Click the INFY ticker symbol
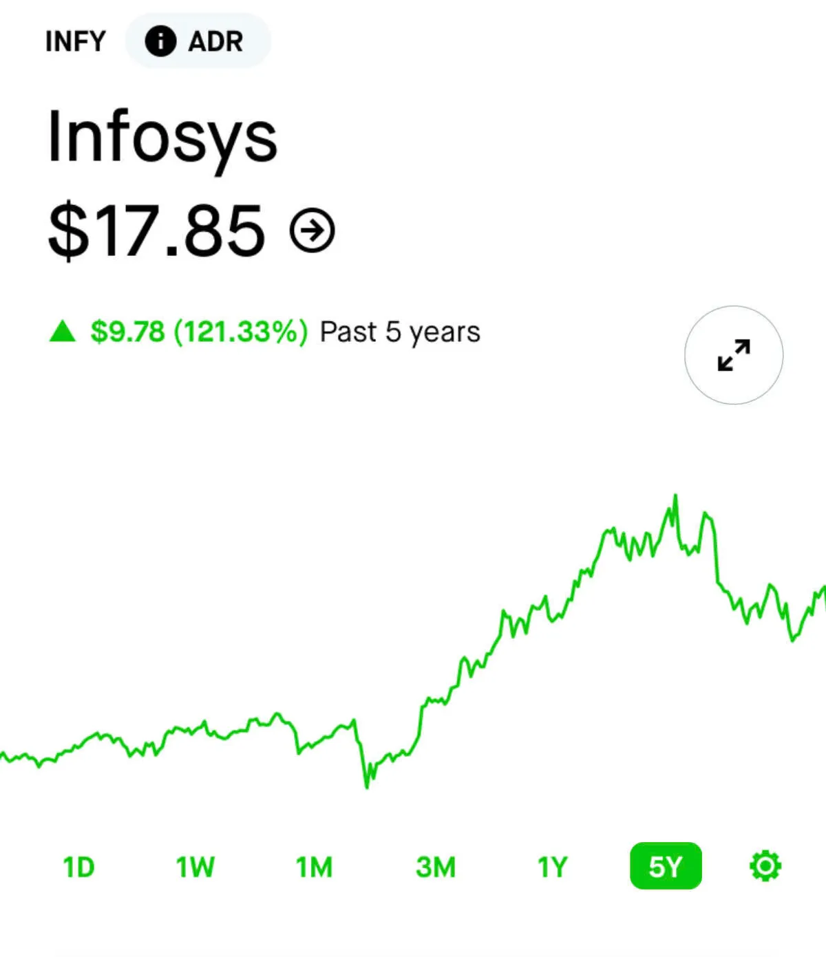826x957 pixels. click(x=76, y=41)
